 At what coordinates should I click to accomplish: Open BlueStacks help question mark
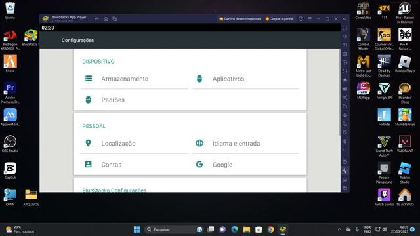(x=301, y=19)
